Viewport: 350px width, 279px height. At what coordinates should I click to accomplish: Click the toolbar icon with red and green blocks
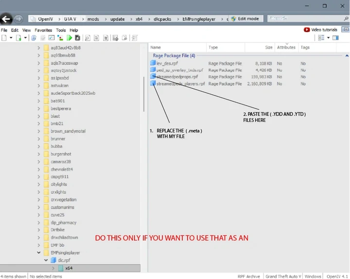pos(60,38)
